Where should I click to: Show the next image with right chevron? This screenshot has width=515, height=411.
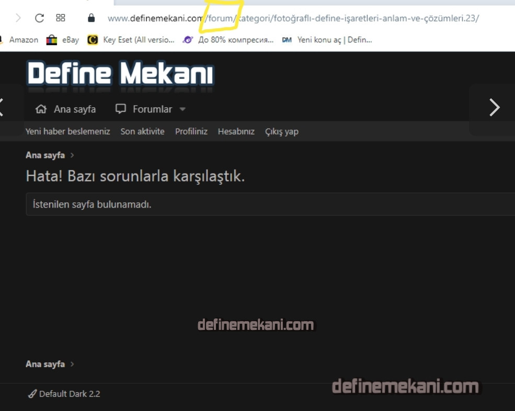494,107
